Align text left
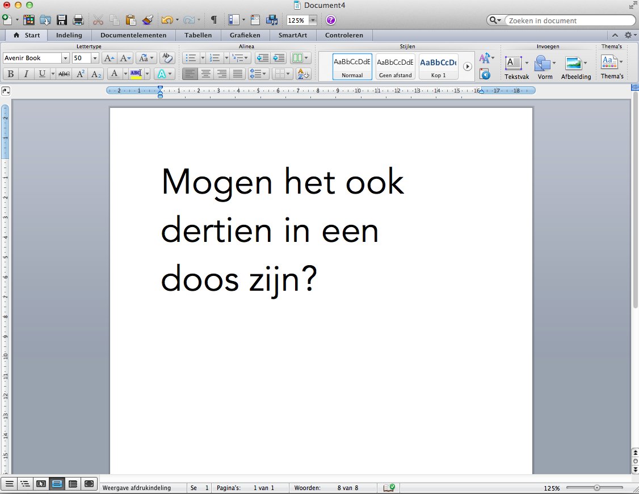The height and width of the screenshot is (494, 639). (190, 74)
